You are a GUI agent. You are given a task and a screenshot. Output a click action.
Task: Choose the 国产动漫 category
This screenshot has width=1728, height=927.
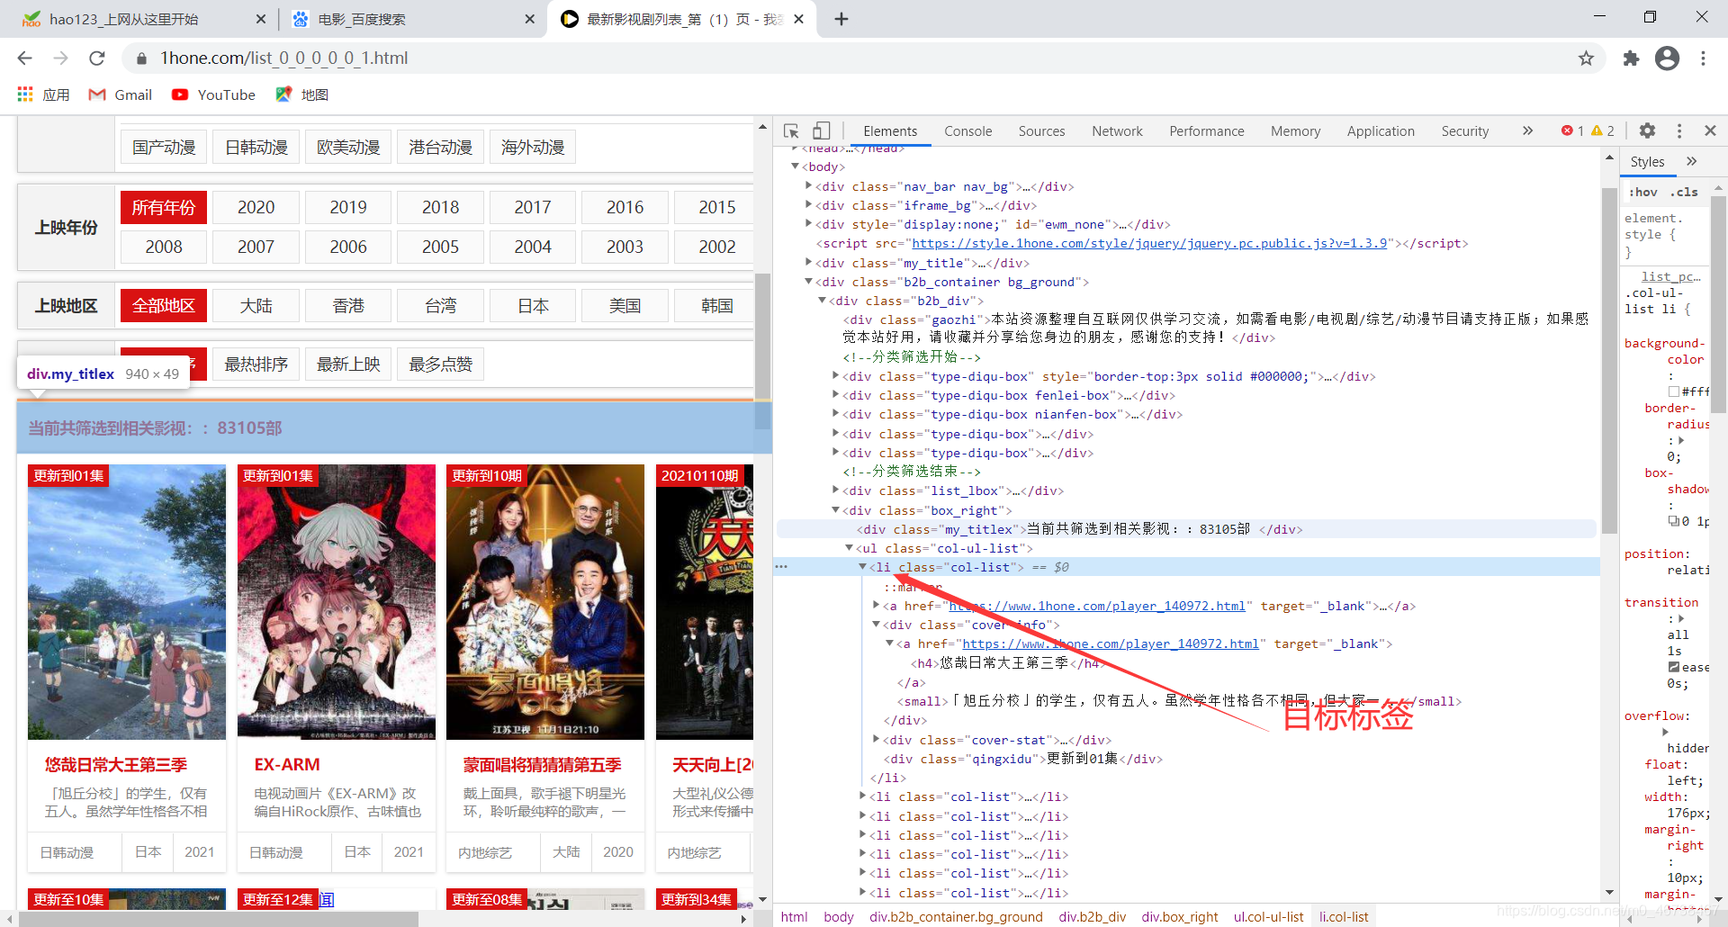pos(164,148)
